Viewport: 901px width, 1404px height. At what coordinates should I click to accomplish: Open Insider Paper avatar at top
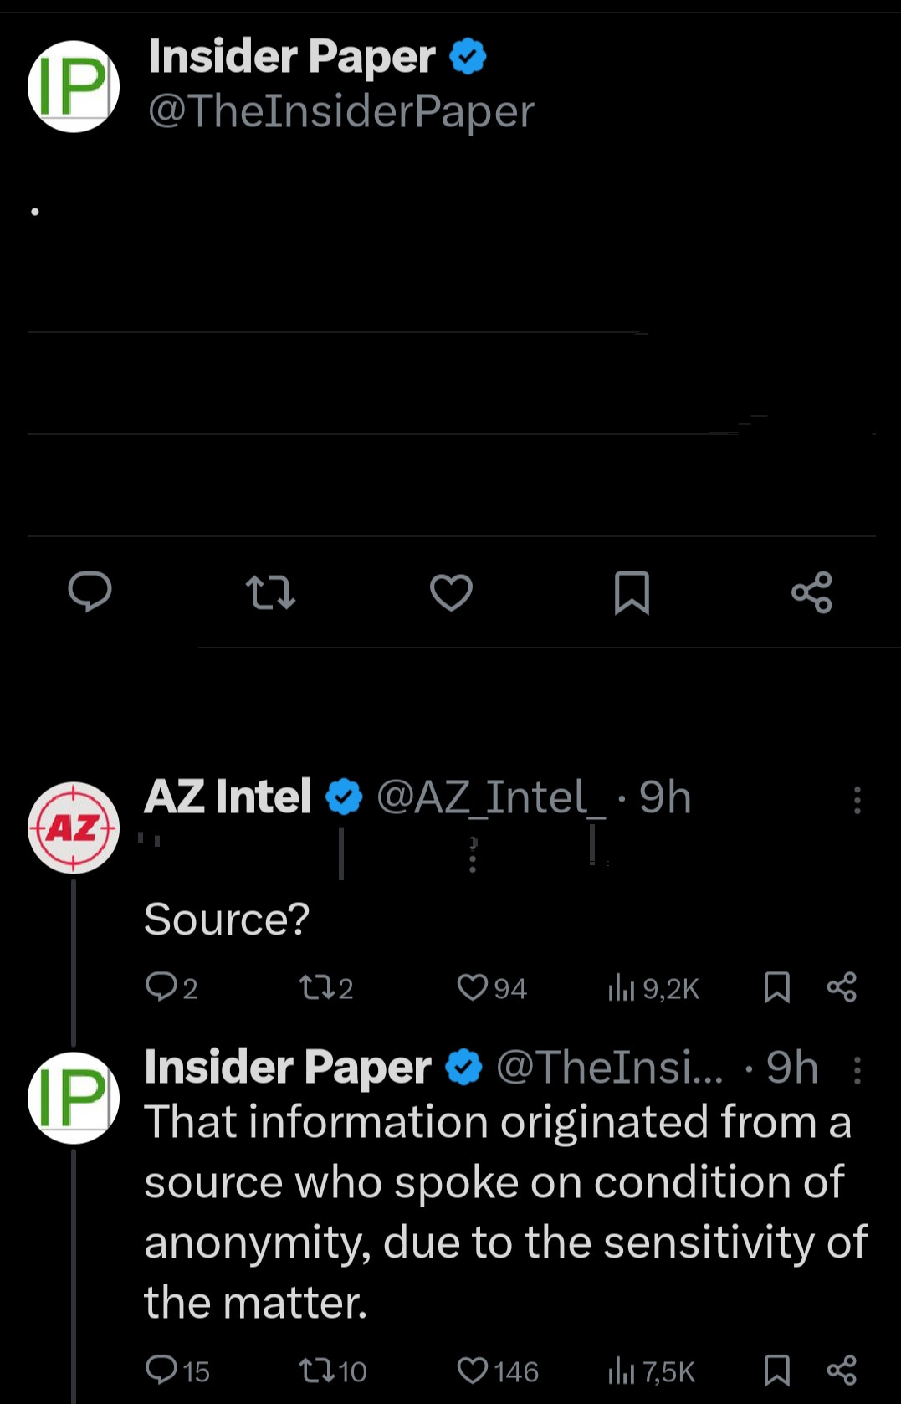[x=74, y=86]
